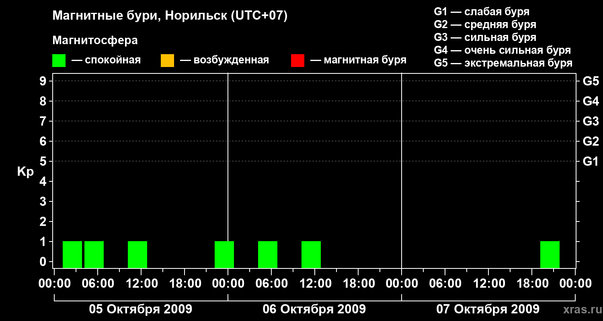Image resolution: width=603 pixels, height=321 pixels.
Task: Click the '07 Октября 2009' date label
Action: click(x=488, y=309)
